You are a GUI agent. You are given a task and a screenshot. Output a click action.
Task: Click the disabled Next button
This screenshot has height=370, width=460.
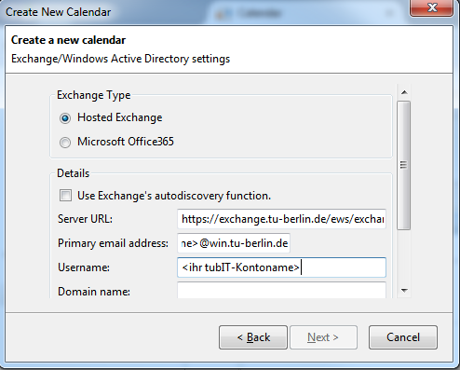[323, 337]
